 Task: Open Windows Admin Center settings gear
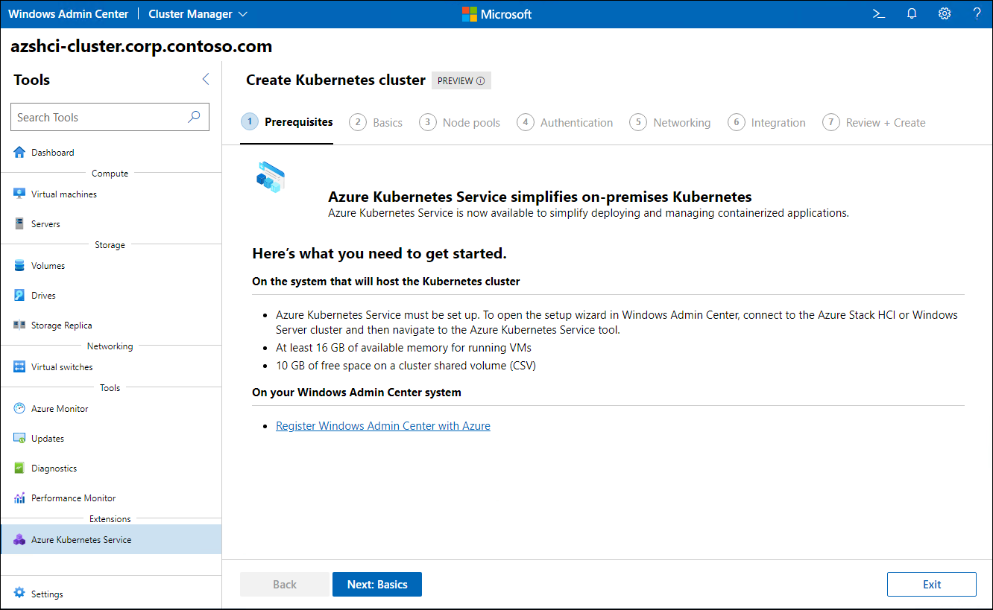coord(944,13)
